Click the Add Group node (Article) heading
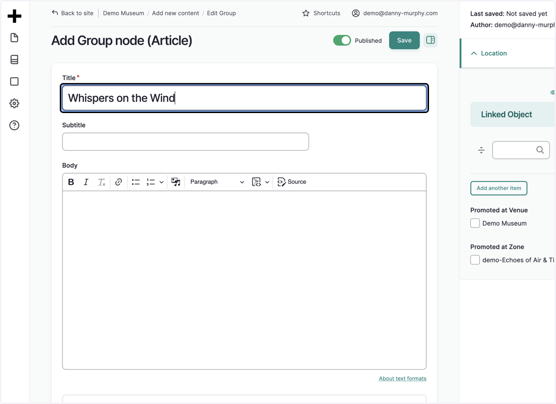This screenshot has width=556, height=404. (121, 40)
